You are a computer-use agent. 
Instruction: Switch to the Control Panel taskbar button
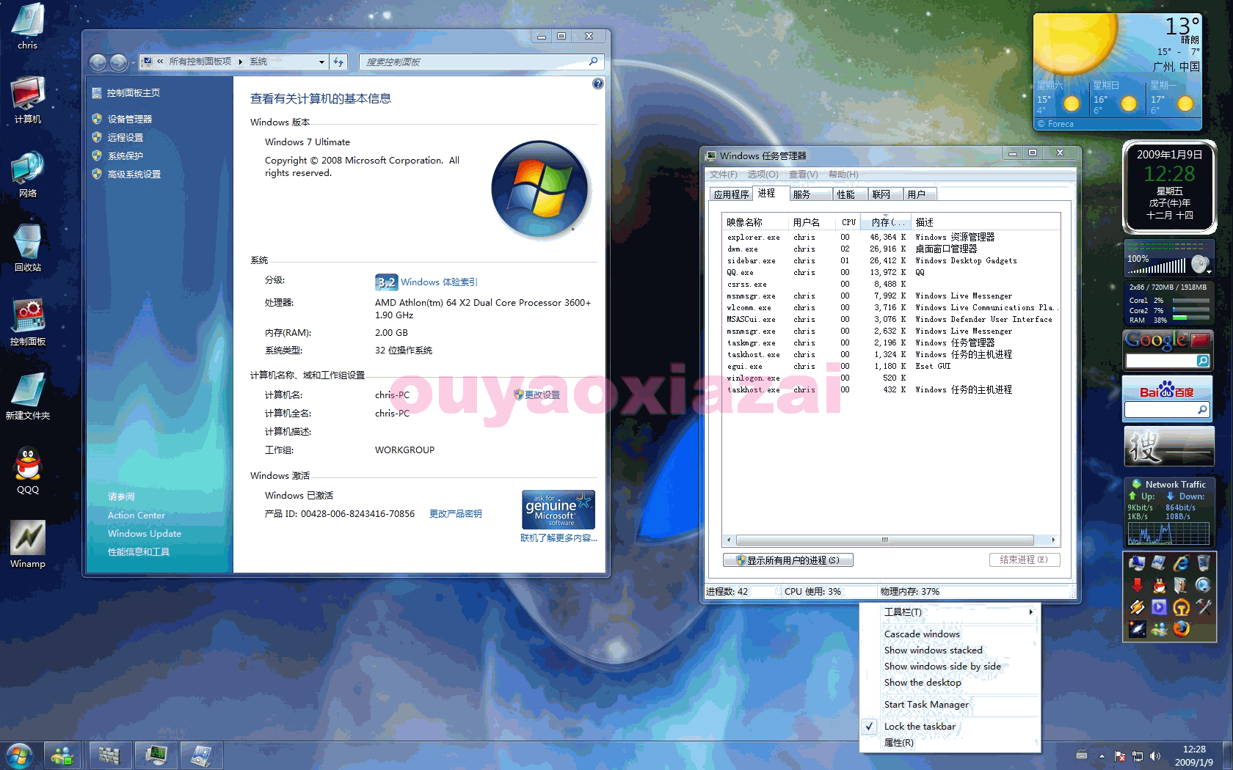[x=201, y=755]
